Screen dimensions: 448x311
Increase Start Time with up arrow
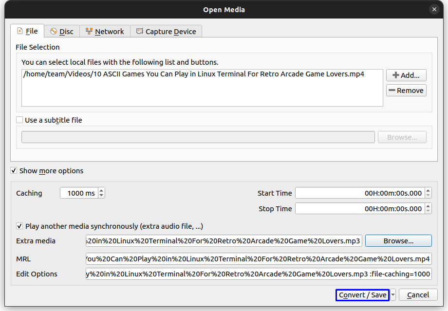(428, 191)
